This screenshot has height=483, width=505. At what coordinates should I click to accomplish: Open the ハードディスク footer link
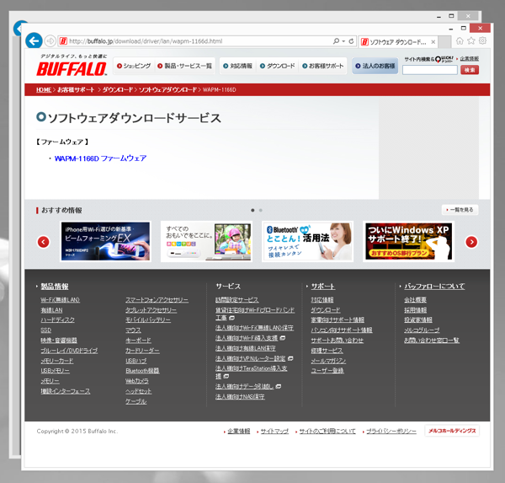pyautogui.click(x=57, y=320)
